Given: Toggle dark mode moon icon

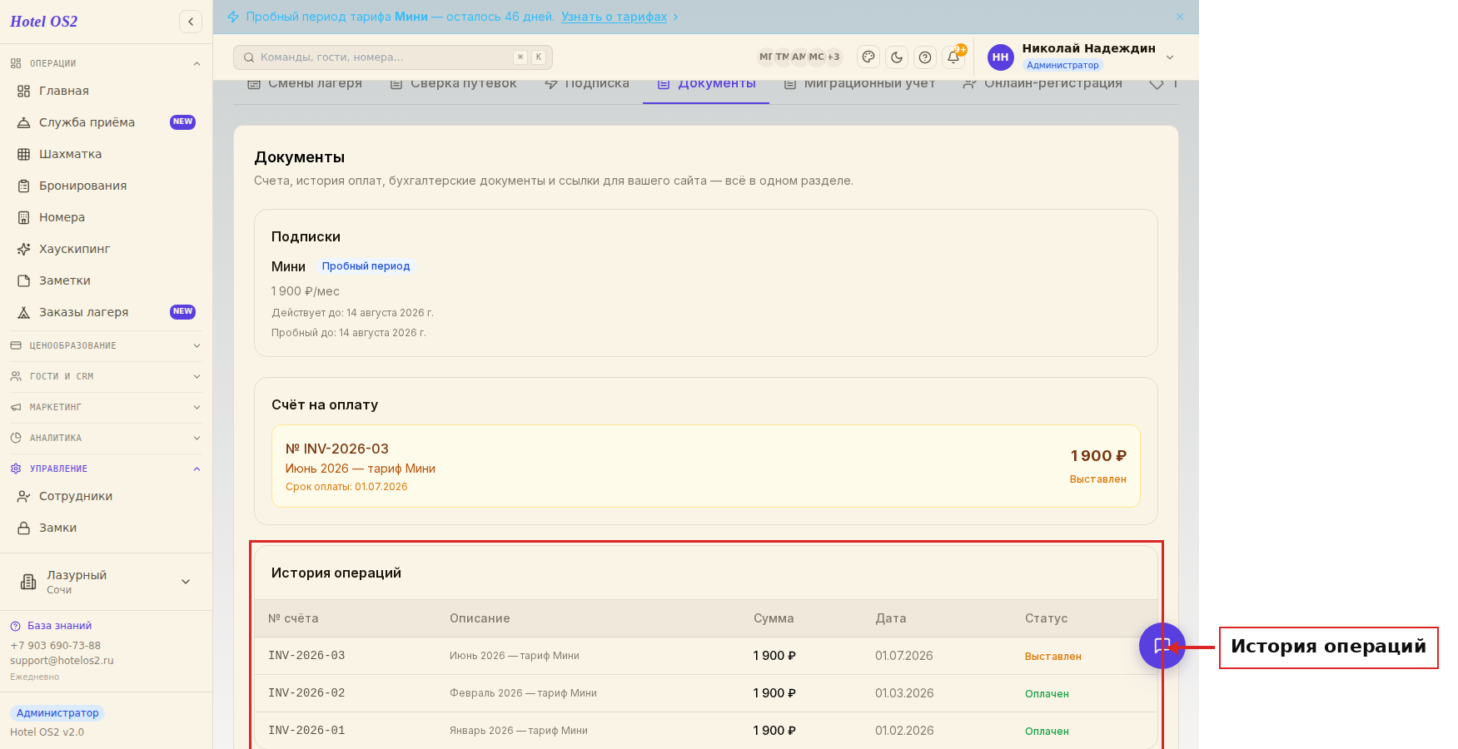Looking at the screenshot, I should tap(897, 57).
